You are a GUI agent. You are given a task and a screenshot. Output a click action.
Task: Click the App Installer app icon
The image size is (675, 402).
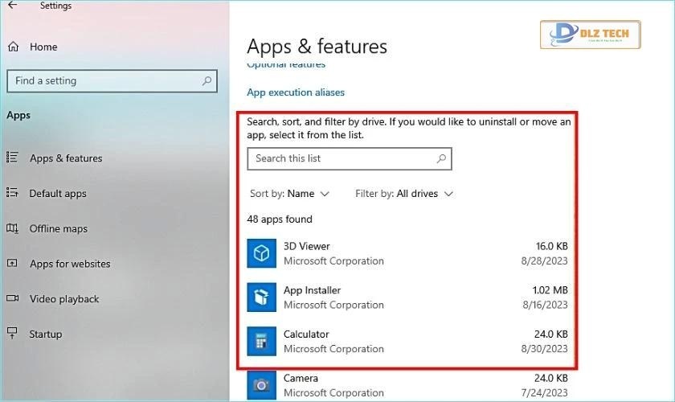click(x=262, y=297)
